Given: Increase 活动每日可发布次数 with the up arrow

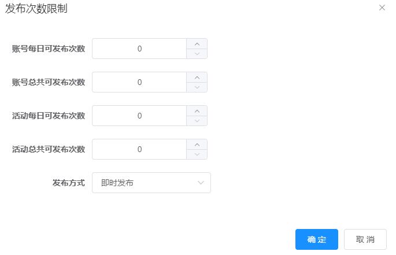Looking at the screenshot, I should [x=197, y=111].
